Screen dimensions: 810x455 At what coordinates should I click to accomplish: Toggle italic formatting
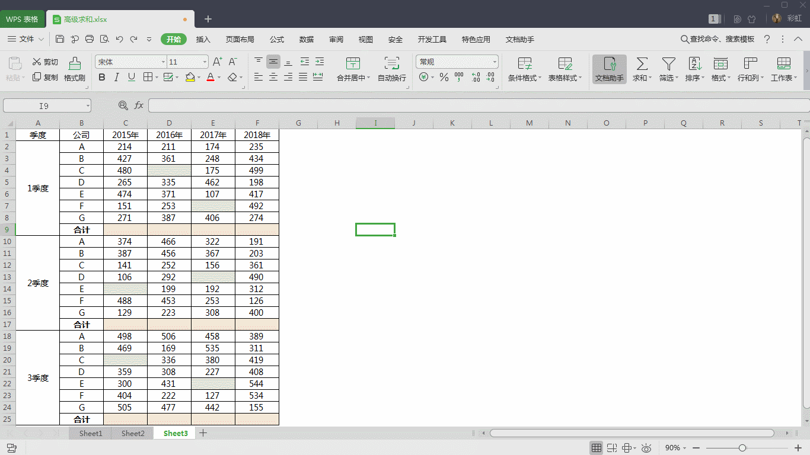[x=116, y=78]
